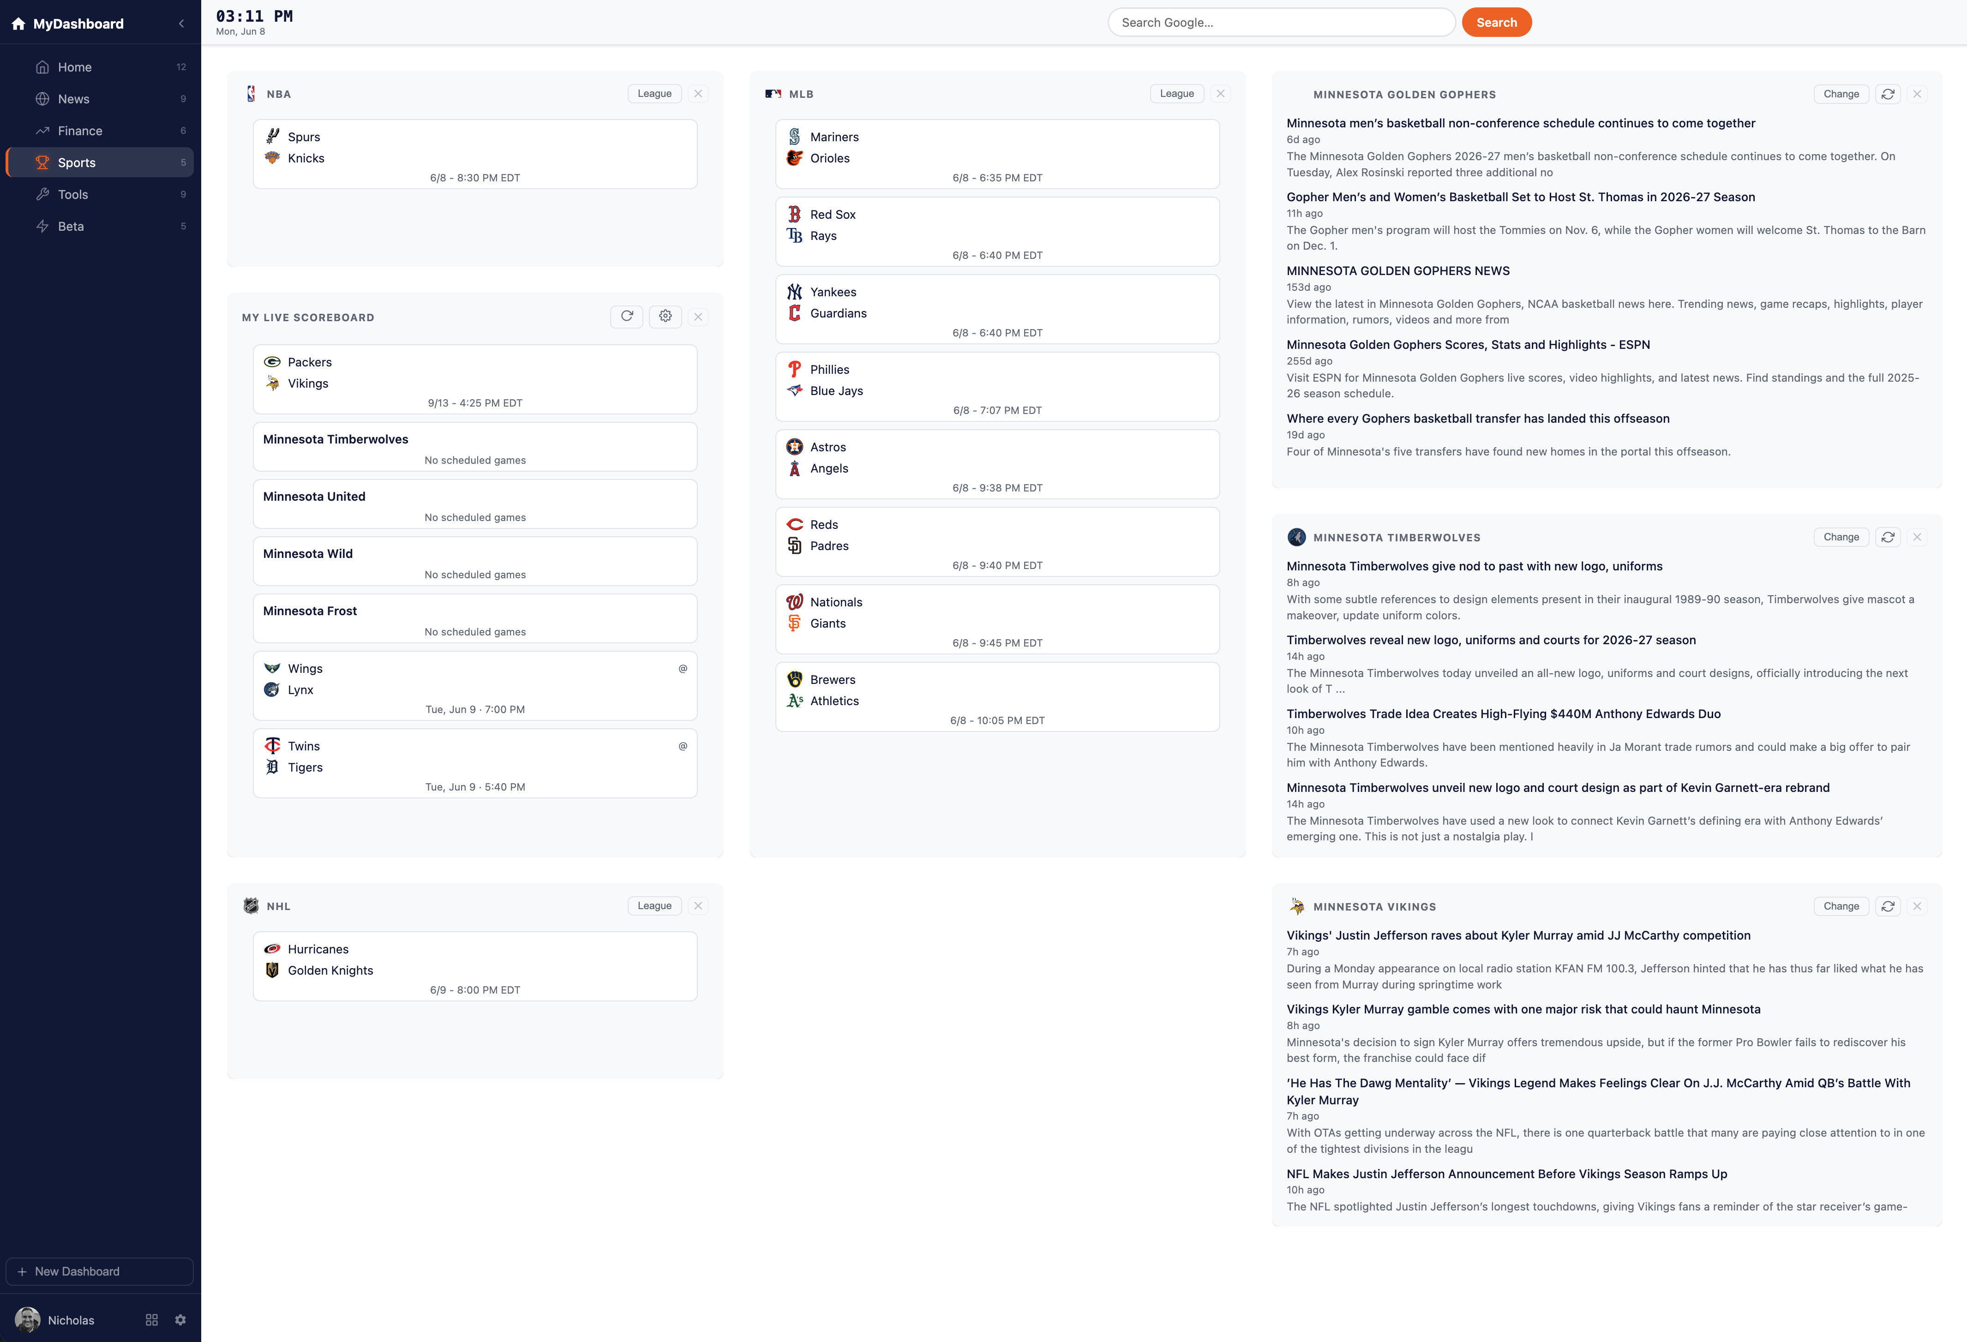Close the Minnesota Timberwolves widget
Image resolution: width=1967 pixels, height=1342 pixels.
click(1917, 537)
